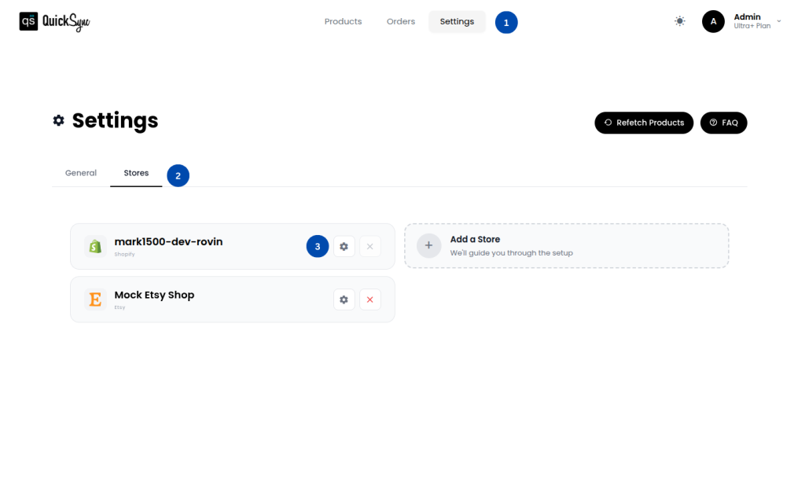Click the step 3 badge on Shopify store
The width and height of the screenshot is (805, 504).
point(317,246)
